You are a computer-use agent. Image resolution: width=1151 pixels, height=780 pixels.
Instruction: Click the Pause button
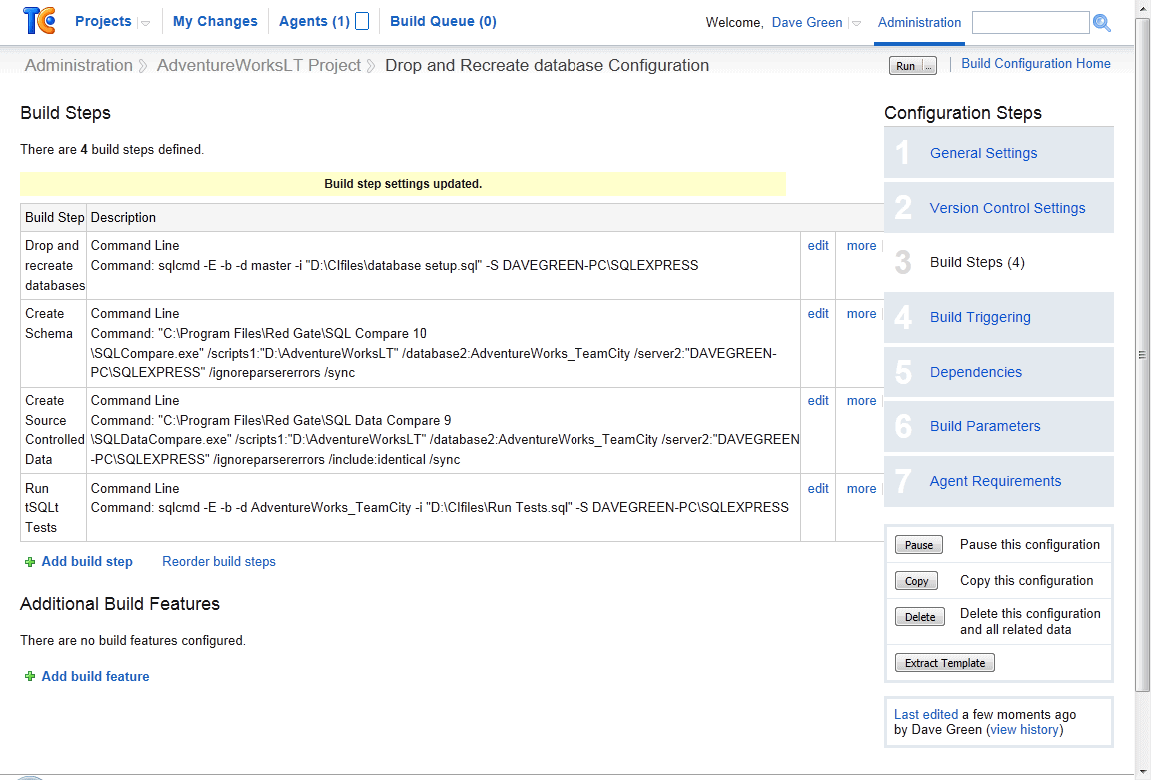(918, 545)
